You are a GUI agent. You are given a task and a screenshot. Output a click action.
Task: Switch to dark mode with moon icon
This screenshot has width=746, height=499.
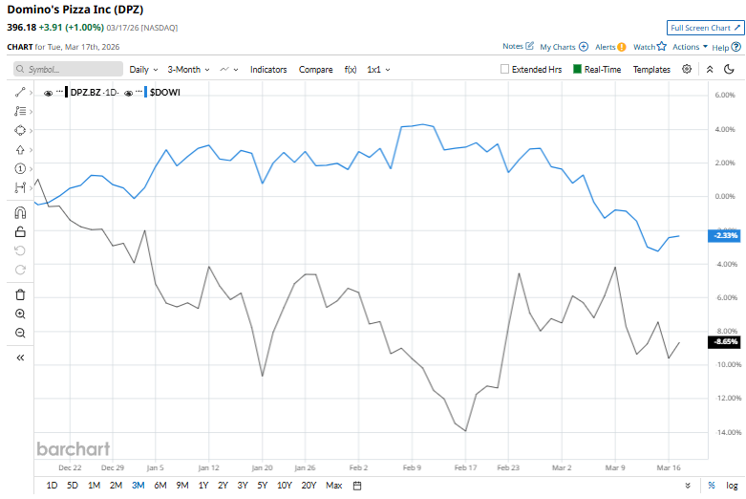coord(729,69)
